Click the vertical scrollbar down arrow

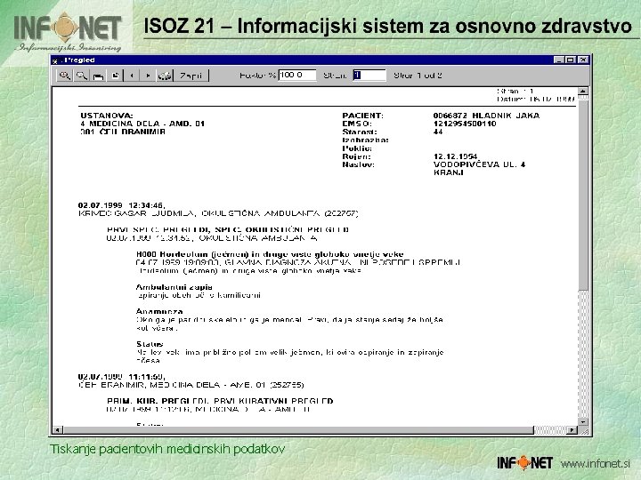pyautogui.click(x=583, y=422)
